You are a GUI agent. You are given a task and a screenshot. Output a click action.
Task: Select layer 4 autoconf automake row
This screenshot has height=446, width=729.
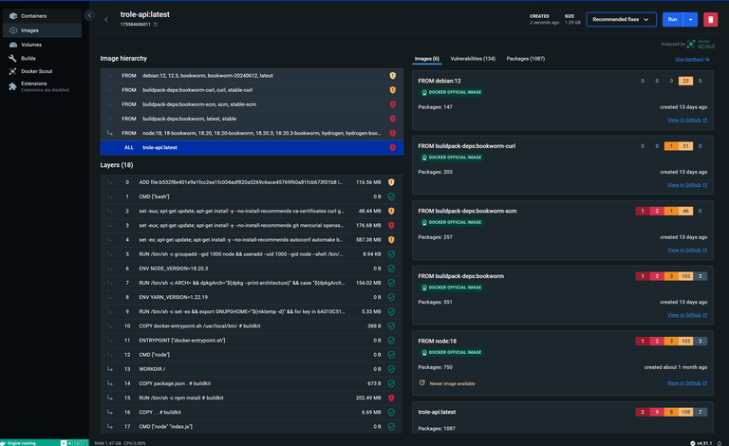[x=252, y=240]
